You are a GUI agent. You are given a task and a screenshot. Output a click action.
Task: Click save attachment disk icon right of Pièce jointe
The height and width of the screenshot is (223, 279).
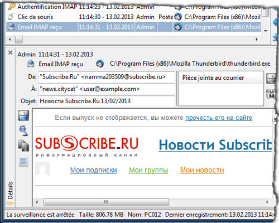click(x=271, y=79)
